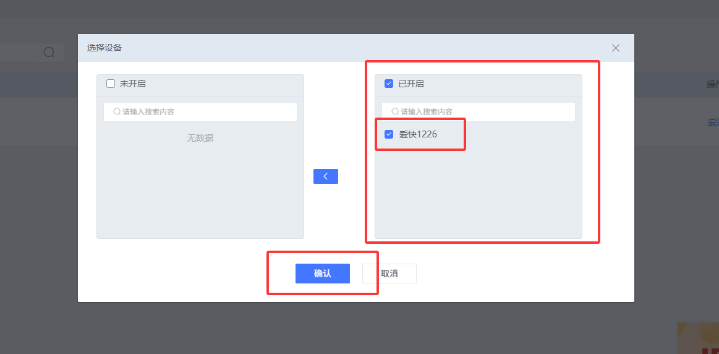
Task: Focus the search field under 已开启
Action: pyautogui.click(x=482, y=112)
